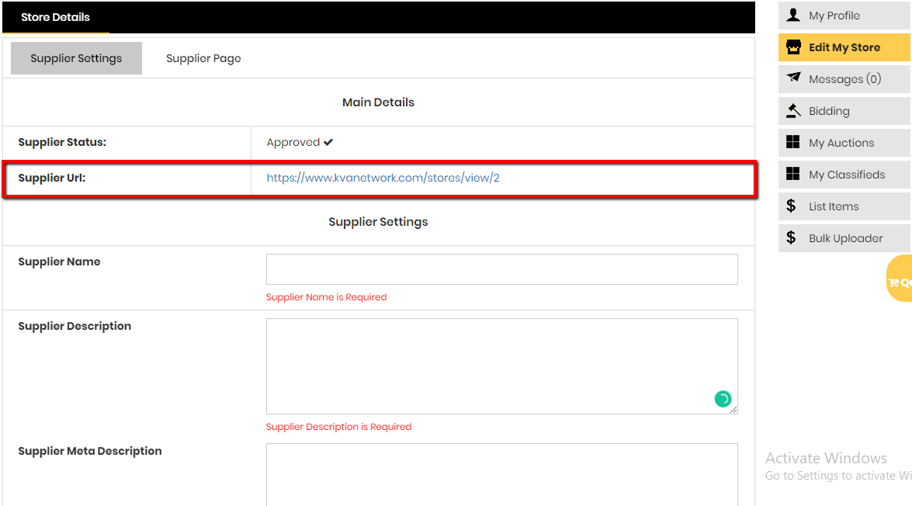912x506 pixels.
Task: Select the Supplier Settings tab
Action: (76, 58)
